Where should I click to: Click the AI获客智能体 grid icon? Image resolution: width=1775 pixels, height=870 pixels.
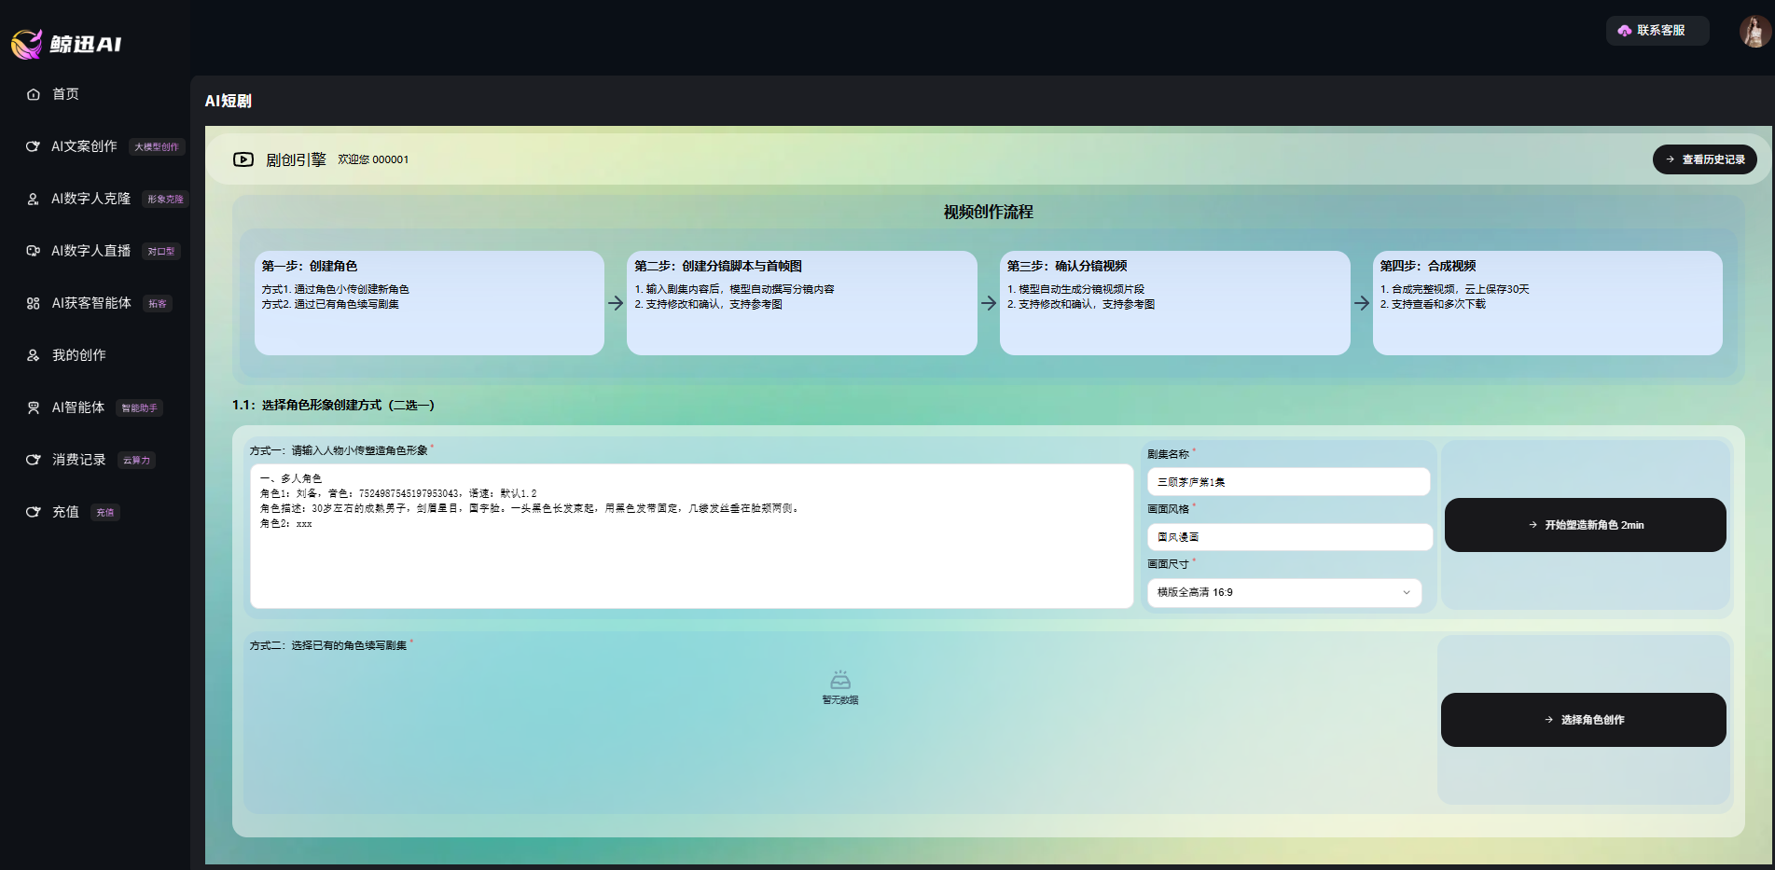click(33, 303)
